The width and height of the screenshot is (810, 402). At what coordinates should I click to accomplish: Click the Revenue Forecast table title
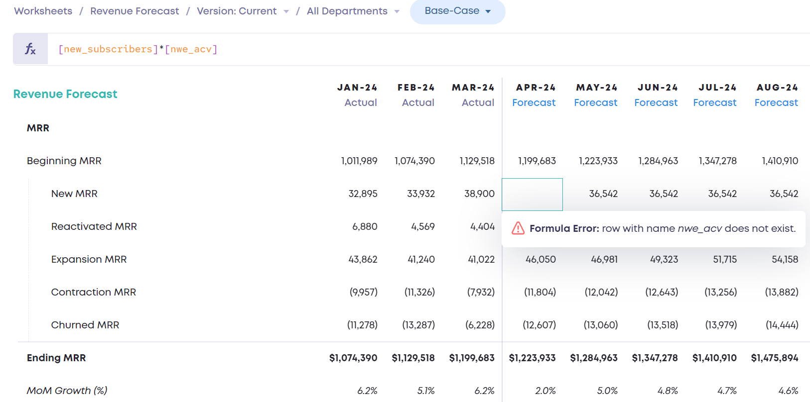pos(65,94)
